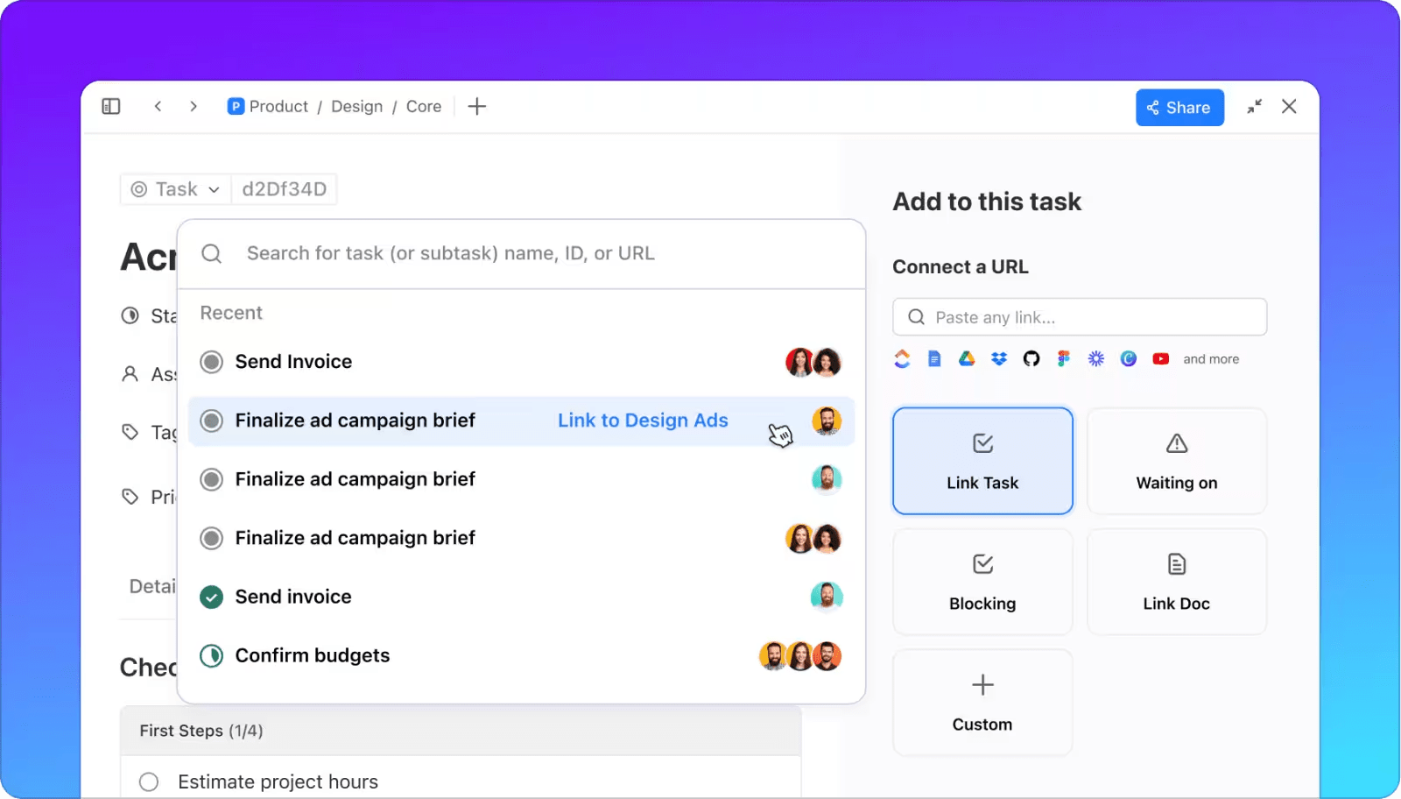The width and height of the screenshot is (1401, 799).
Task: Toggle the Confirm budgets status indicator
Action: [x=211, y=655]
